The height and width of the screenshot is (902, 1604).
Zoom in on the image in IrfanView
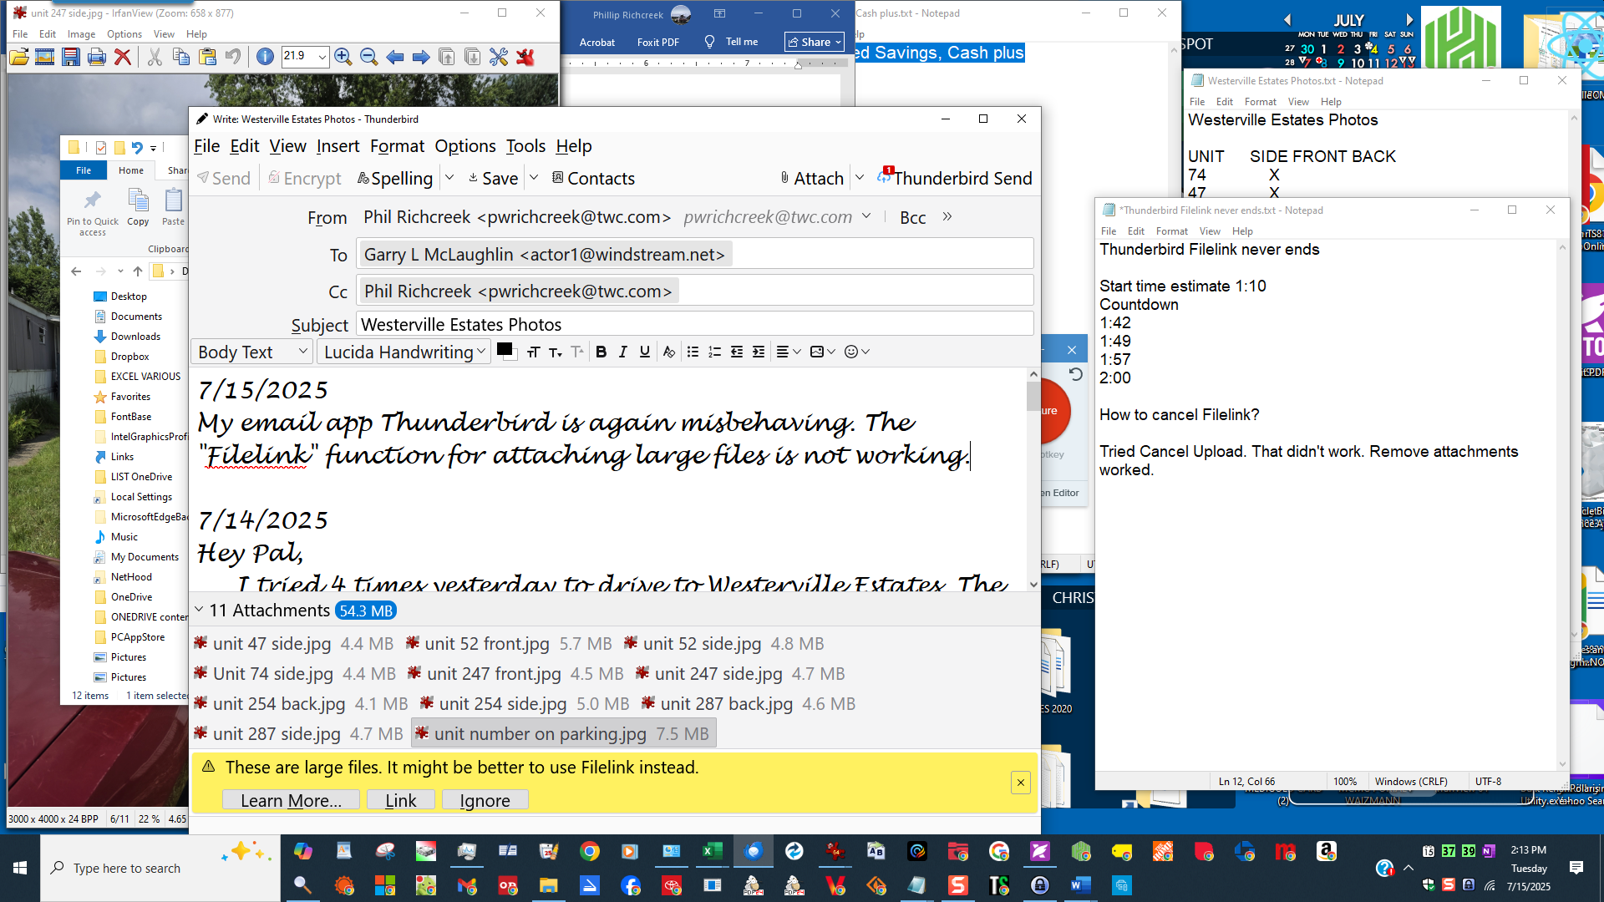coord(342,57)
